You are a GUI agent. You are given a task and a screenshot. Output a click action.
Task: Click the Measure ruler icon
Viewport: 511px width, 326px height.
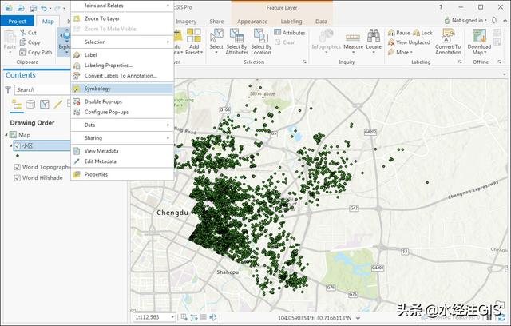(x=353, y=38)
